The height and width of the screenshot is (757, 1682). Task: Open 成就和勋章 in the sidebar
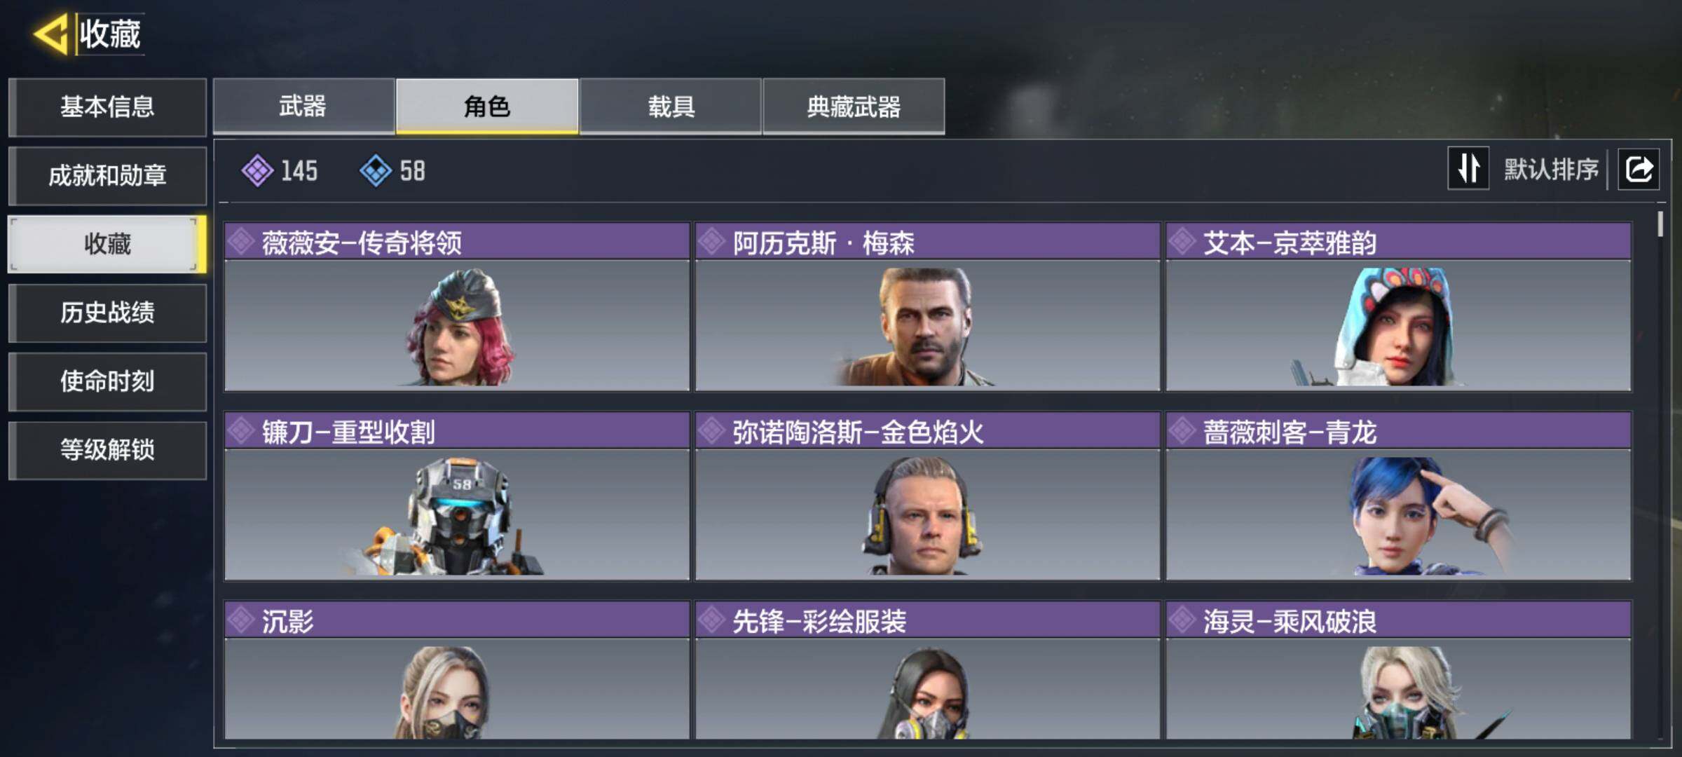(107, 176)
